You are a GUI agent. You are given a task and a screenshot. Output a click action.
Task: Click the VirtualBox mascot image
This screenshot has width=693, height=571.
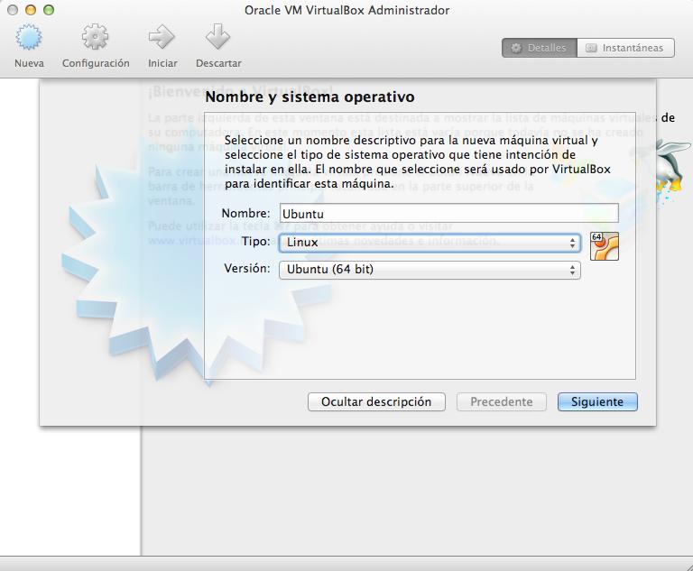point(672,165)
